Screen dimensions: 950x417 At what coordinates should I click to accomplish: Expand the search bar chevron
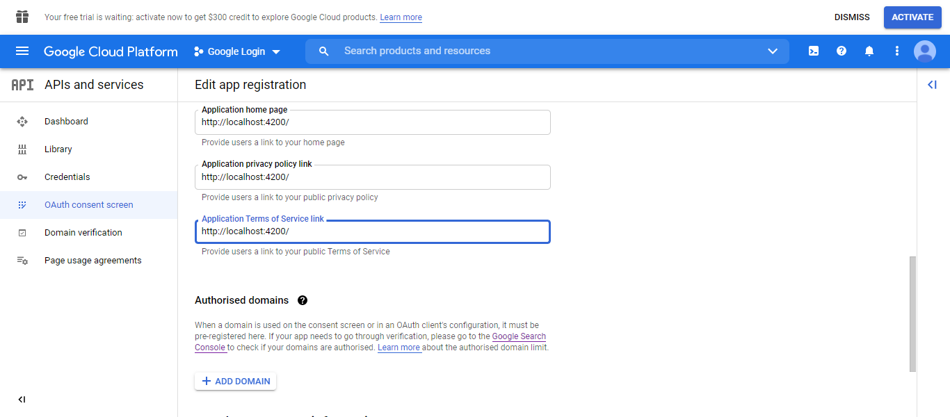(772, 51)
